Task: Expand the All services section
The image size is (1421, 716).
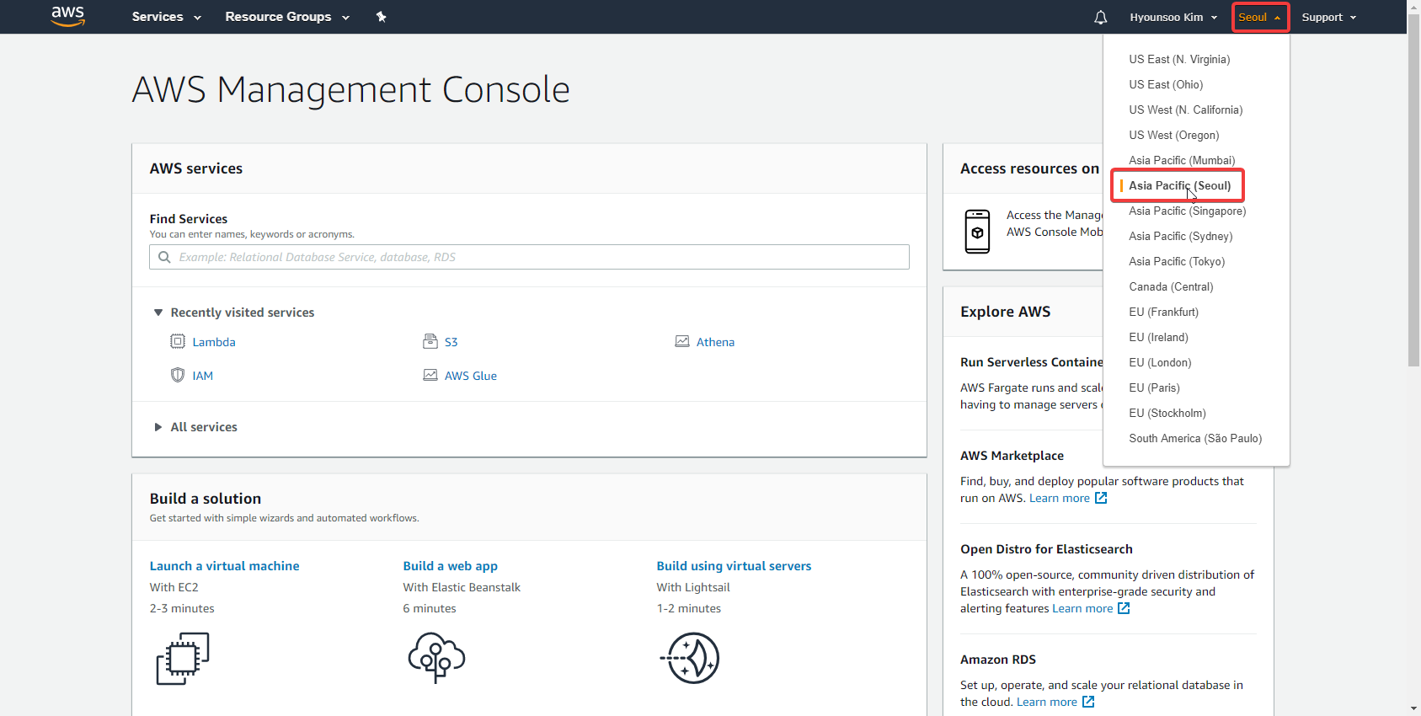Action: [x=195, y=427]
